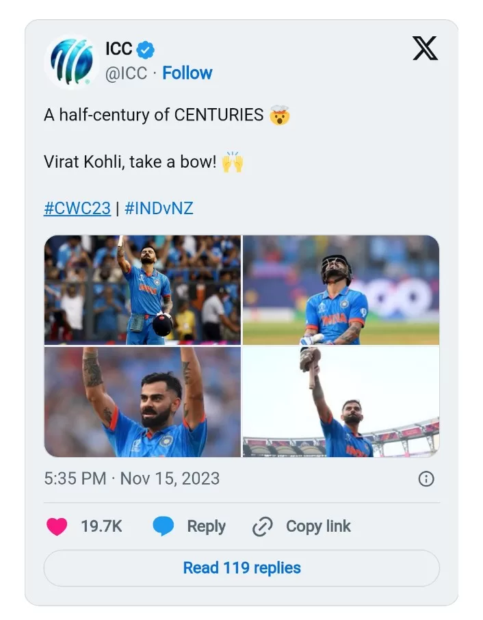The width and height of the screenshot is (483, 620).
Task: Open bottom-left photo of Kohli arms raised
Action: [x=142, y=402]
